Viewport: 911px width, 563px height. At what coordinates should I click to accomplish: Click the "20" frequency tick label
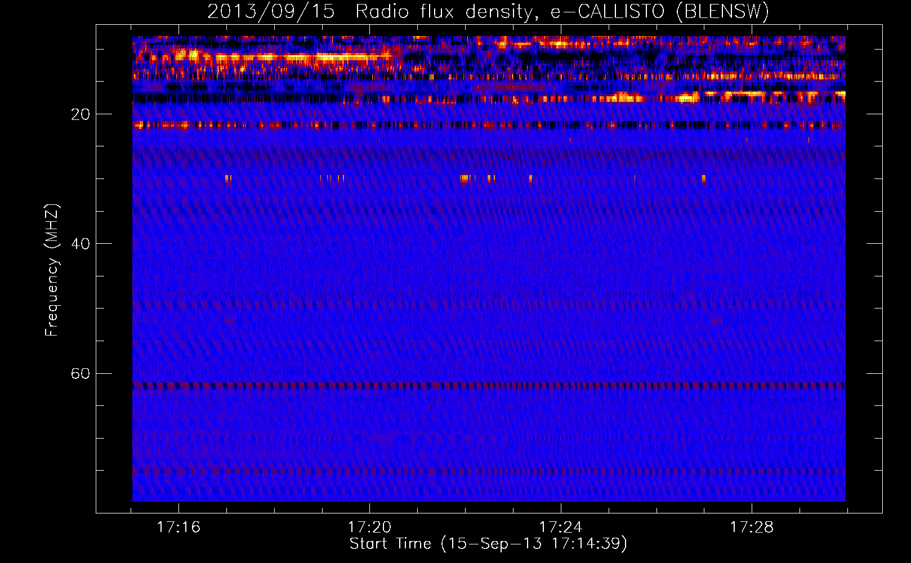point(81,114)
